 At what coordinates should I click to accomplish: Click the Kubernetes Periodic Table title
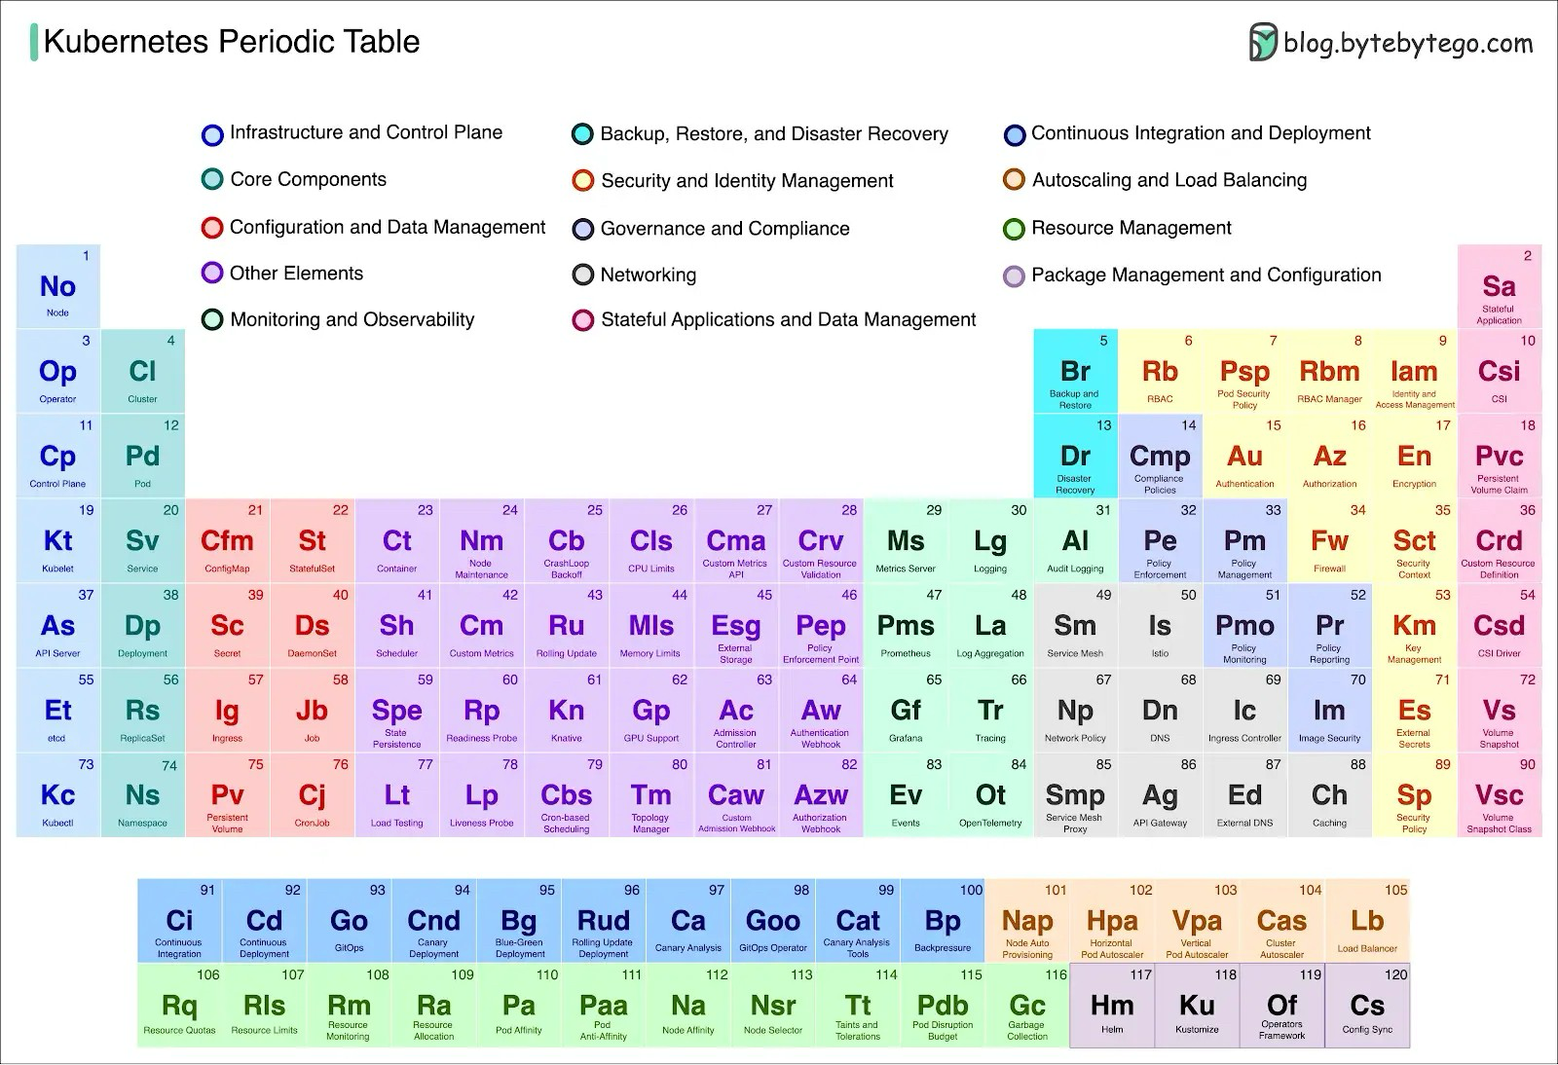pos(232,42)
